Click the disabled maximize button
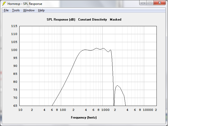 click(x=150, y=3)
